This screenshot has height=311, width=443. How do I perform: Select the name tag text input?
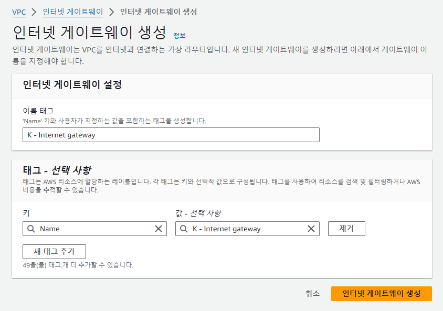point(171,134)
